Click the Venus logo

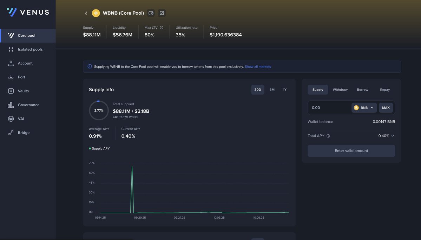(28, 12)
